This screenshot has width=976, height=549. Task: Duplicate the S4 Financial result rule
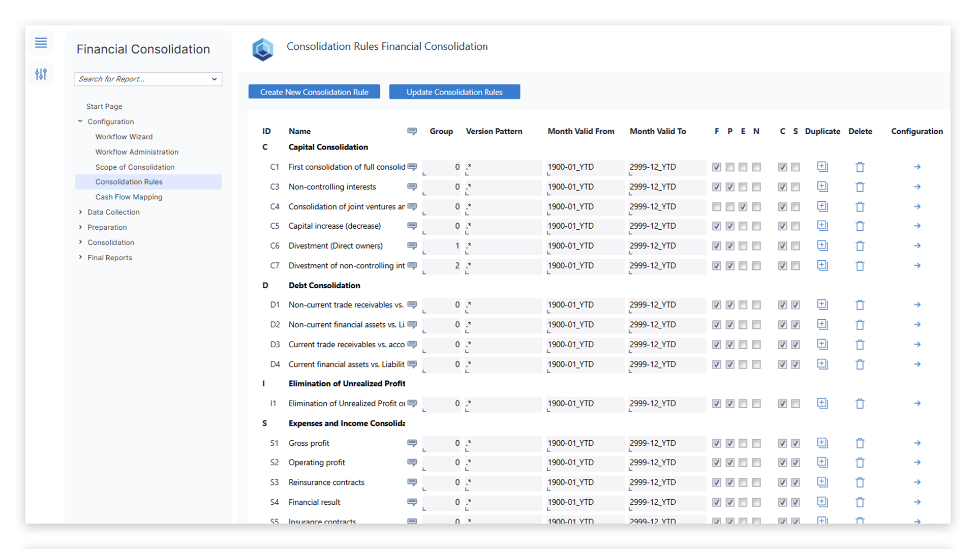(822, 502)
